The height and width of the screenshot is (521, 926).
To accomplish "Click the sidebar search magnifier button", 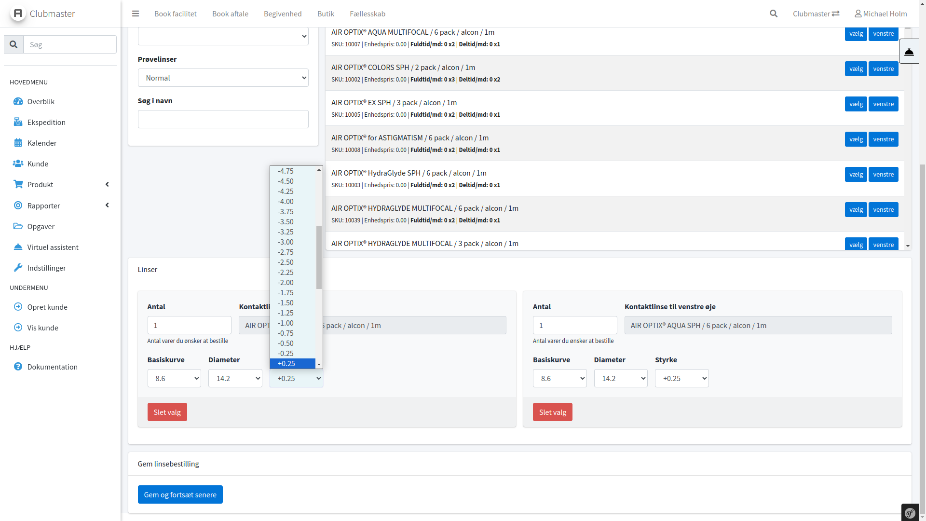I will pyautogui.click(x=14, y=44).
